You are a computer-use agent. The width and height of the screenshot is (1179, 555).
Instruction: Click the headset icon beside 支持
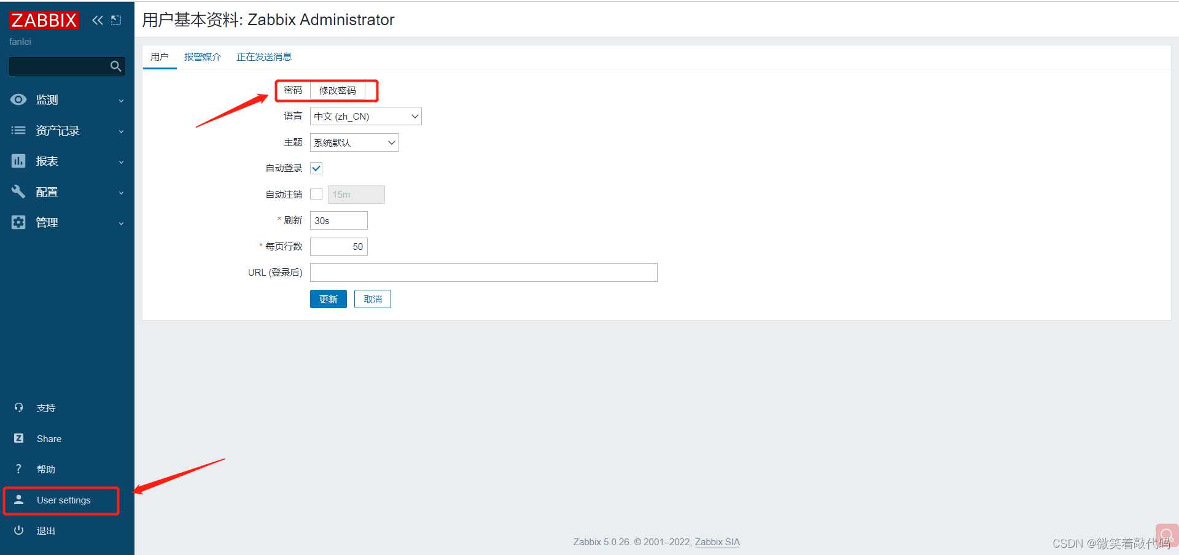[18, 408]
